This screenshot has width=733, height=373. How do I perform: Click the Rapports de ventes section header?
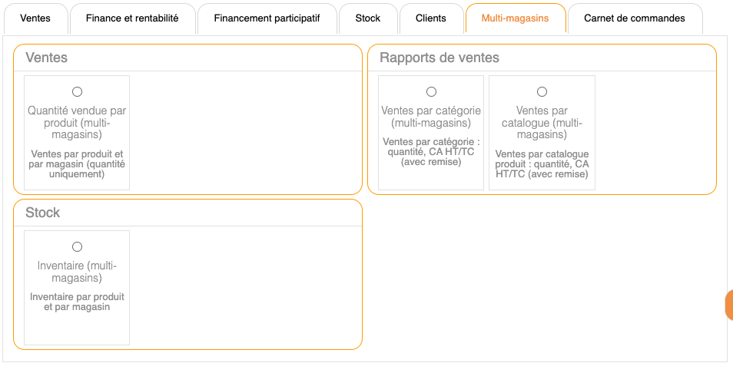[439, 58]
